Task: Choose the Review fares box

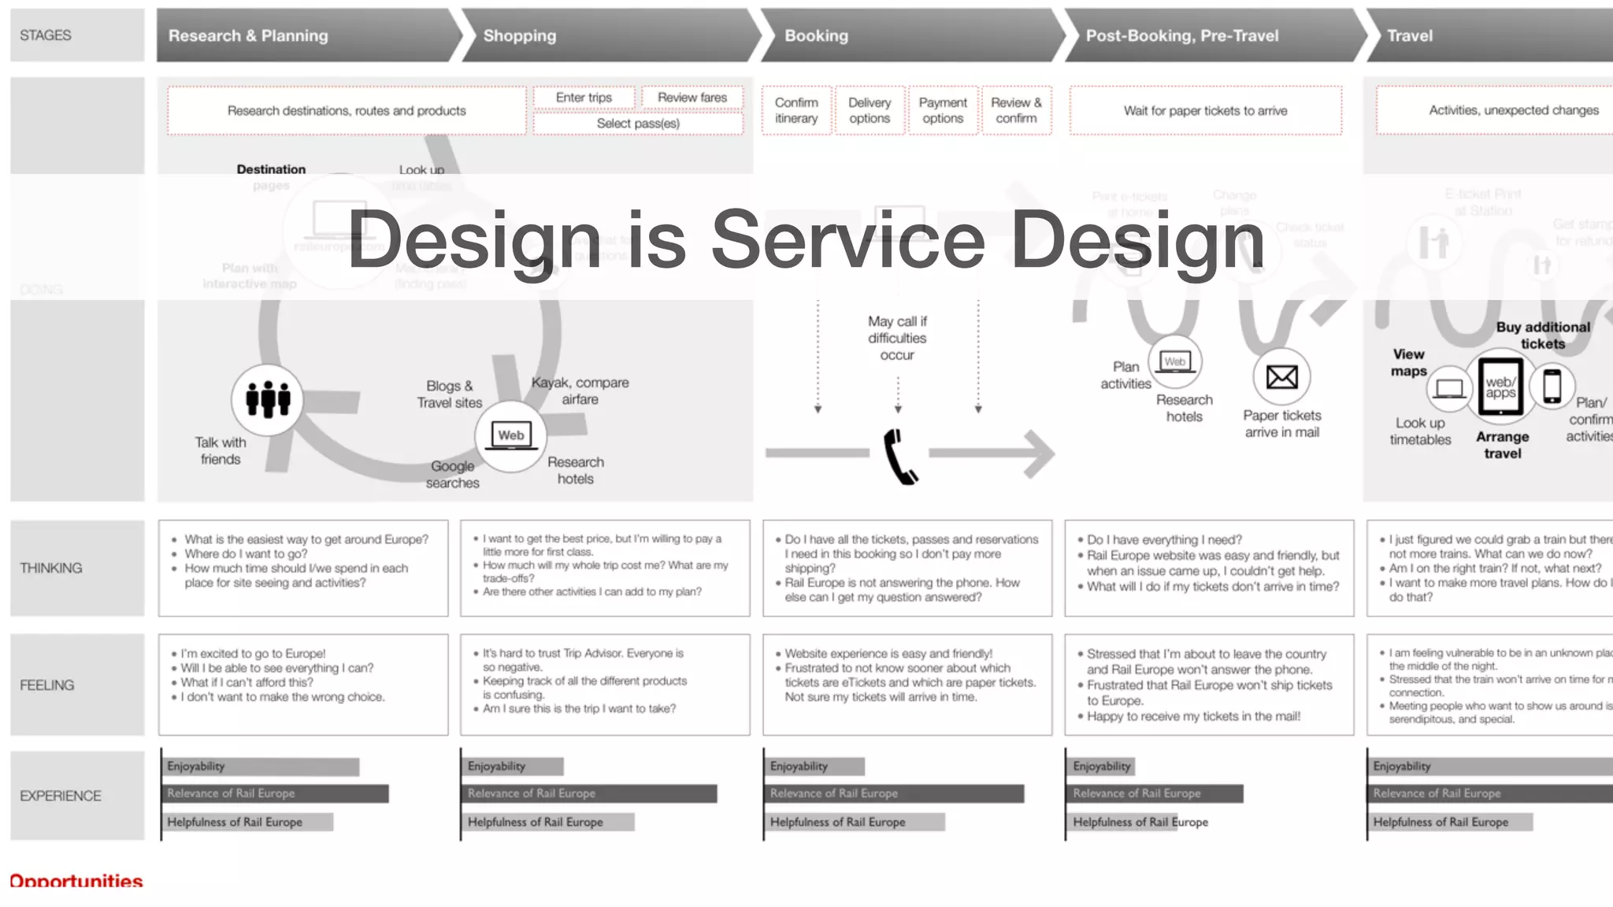Action: pyautogui.click(x=692, y=98)
